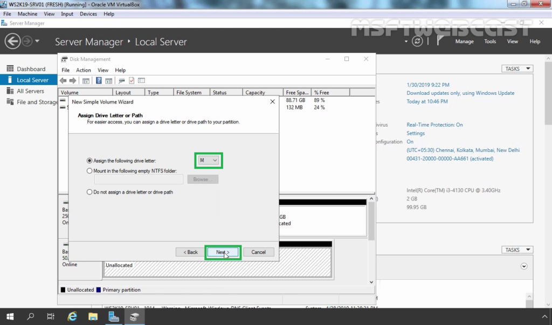The image size is (552, 325).
Task: Sort by the Capacity column header
Action: click(263, 93)
